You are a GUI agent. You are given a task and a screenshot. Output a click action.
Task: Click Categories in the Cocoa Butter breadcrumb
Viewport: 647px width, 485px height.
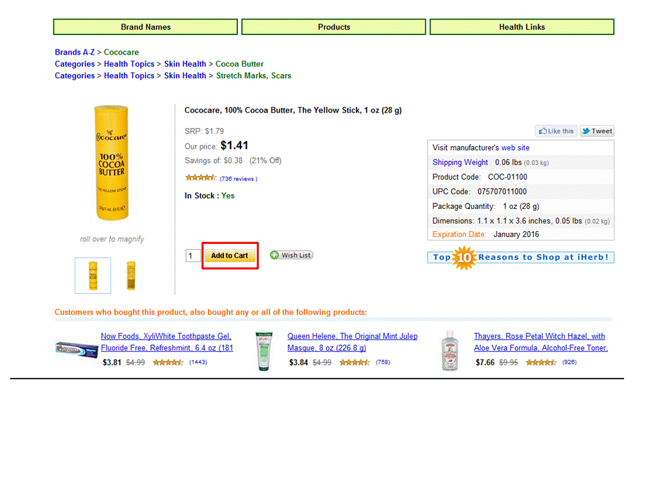pos(75,64)
